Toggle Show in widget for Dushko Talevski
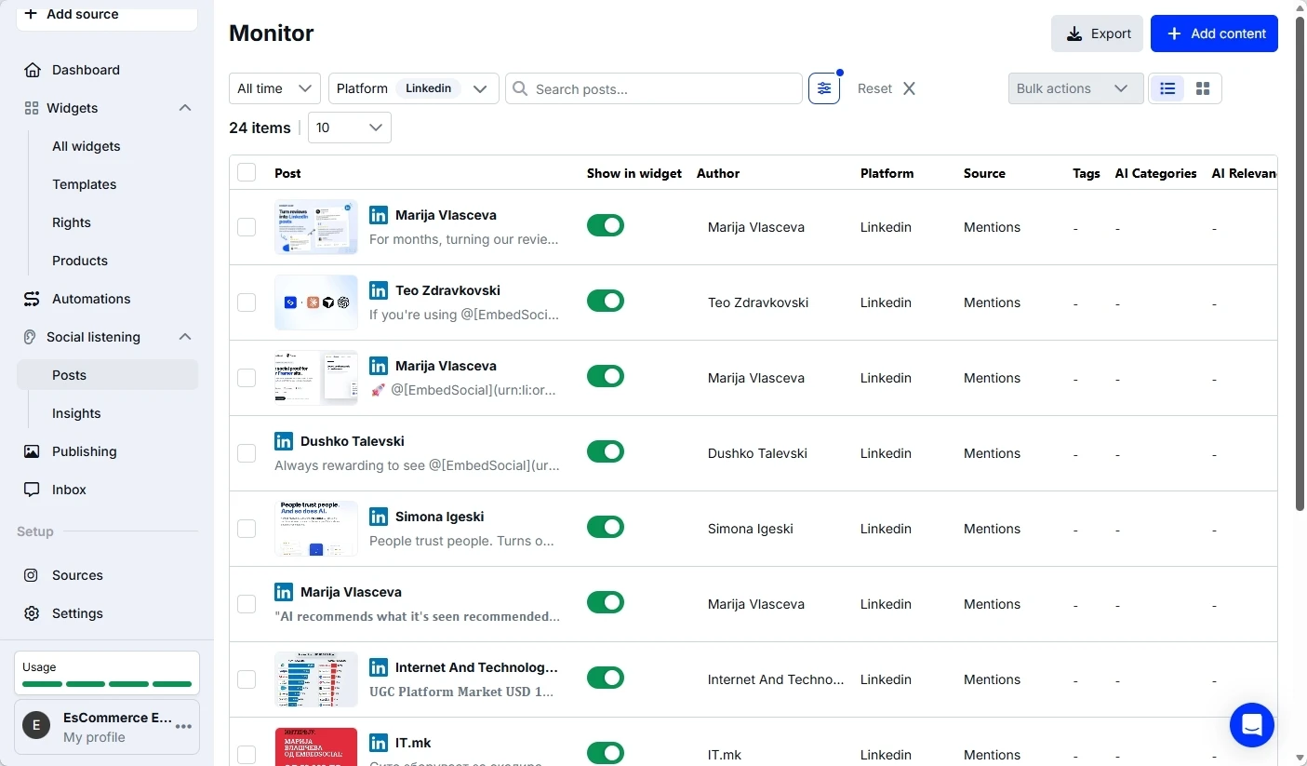The image size is (1307, 766). [606, 451]
